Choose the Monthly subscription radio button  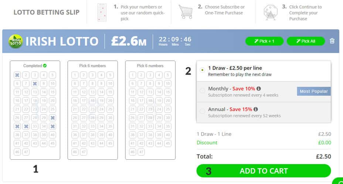[202, 91]
